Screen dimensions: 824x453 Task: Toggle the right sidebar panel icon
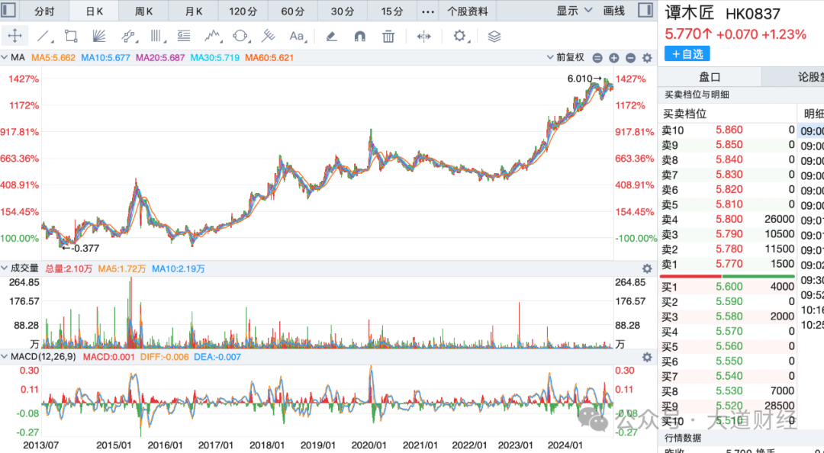[645, 10]
